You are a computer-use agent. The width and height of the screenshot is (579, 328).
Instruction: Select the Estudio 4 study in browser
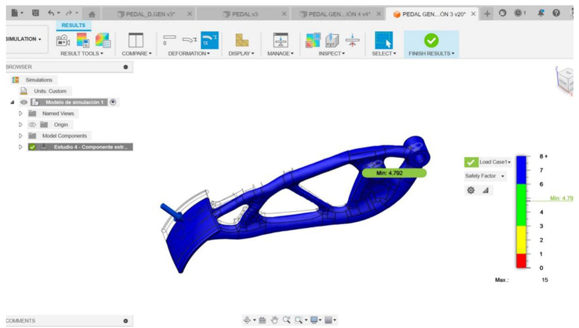click(x=92, y=147)
